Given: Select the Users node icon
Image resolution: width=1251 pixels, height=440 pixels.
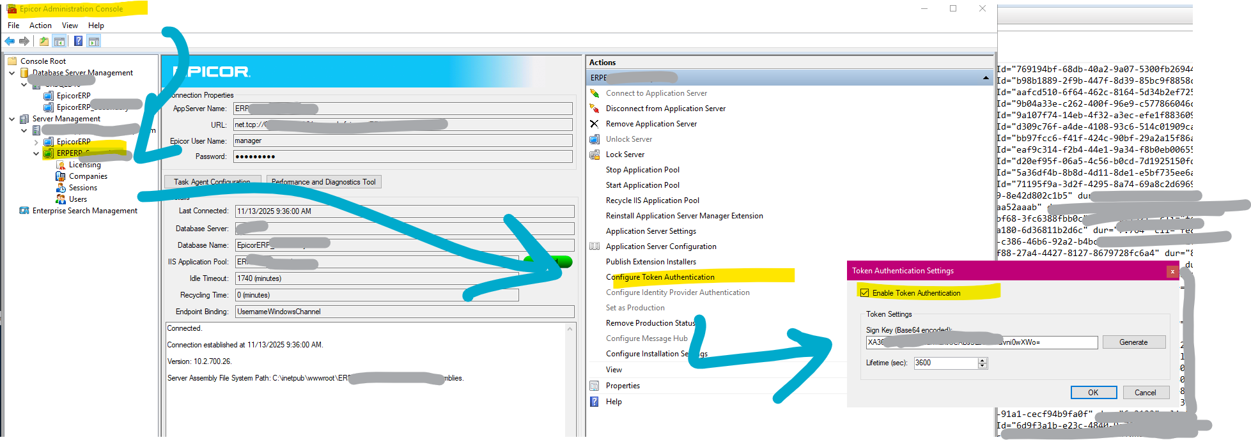Looking at the screenshot, I should click(61, 199).
